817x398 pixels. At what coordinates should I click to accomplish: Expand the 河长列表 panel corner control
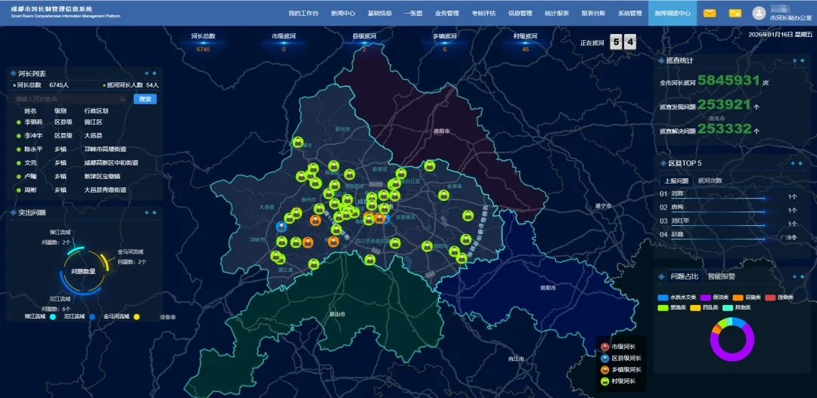tap(154, 73)
